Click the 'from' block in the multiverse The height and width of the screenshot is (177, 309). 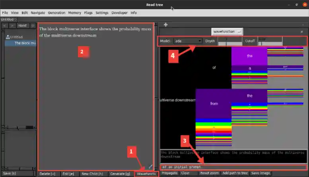(214, 103)
